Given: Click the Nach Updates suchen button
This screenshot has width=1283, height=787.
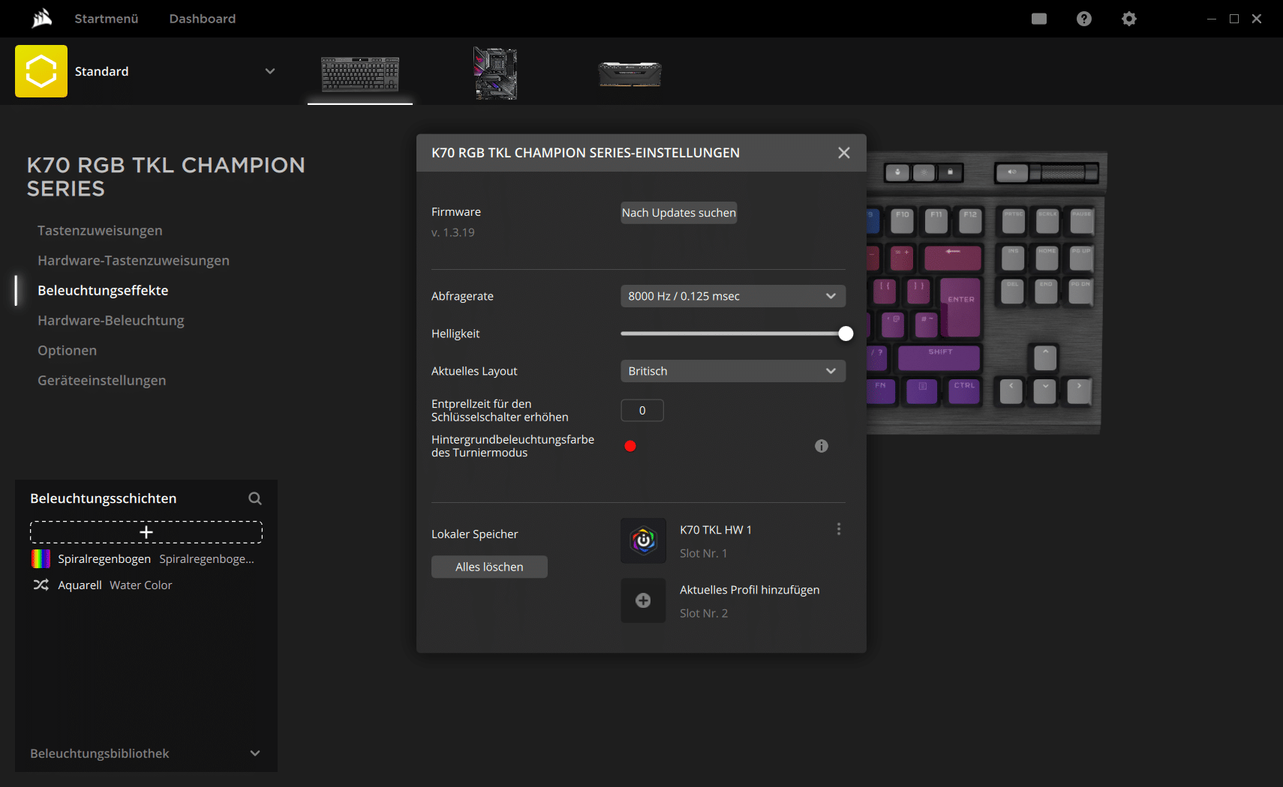Looking at the screenshot, I should point(678,213).
